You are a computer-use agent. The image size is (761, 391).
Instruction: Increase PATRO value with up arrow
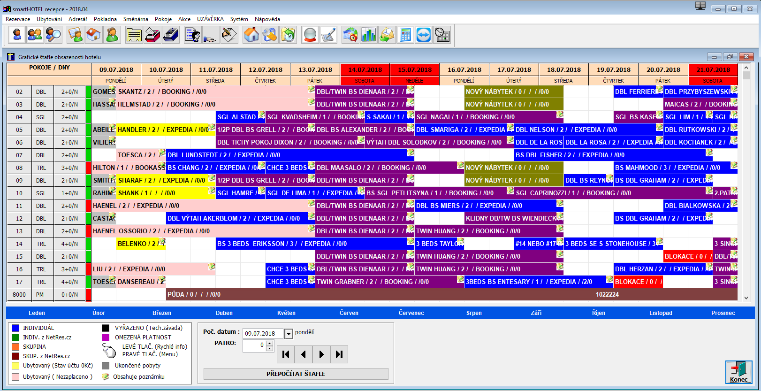point(269,343)
